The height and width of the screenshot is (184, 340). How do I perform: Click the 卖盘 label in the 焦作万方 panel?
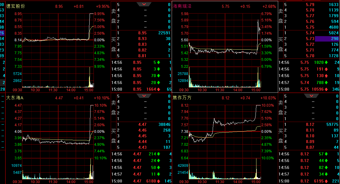click(x=281, y=108)
